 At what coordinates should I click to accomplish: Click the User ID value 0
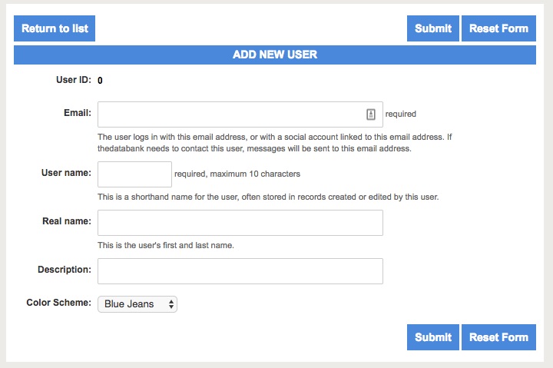click(100, 81)
